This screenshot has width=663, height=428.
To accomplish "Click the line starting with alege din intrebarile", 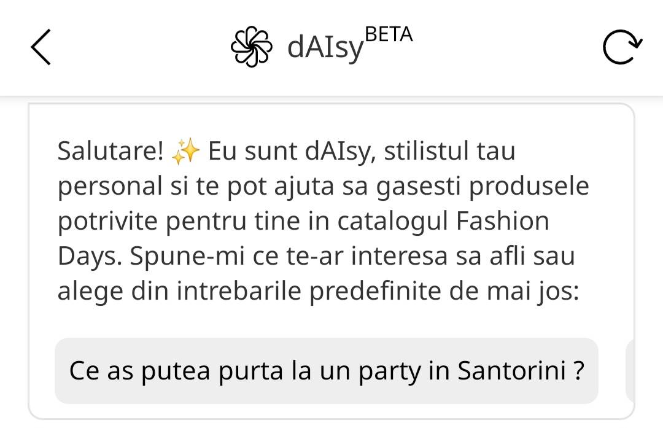I will click(x=319, y=292).
